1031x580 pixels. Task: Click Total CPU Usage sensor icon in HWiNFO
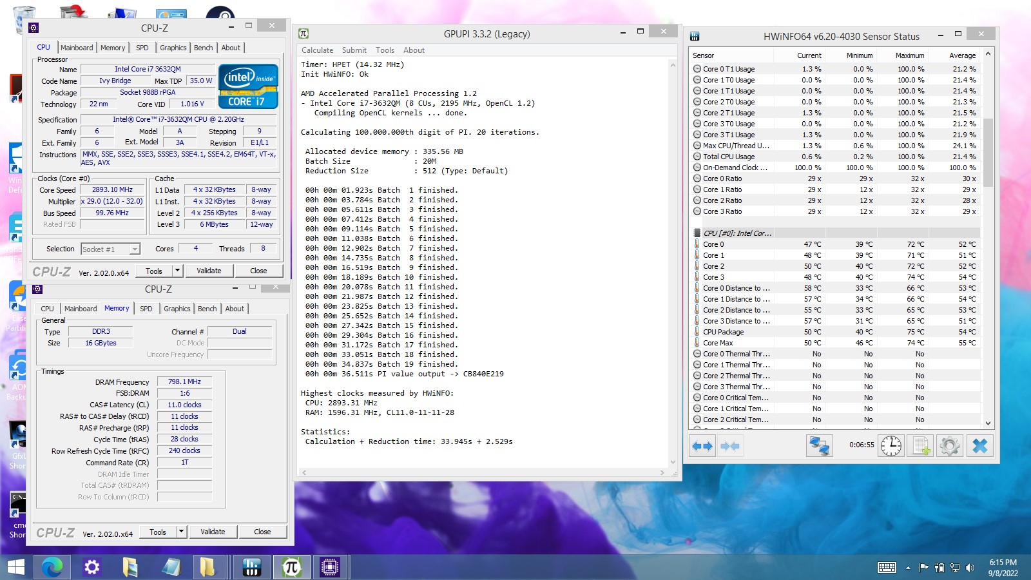[697, 157]
